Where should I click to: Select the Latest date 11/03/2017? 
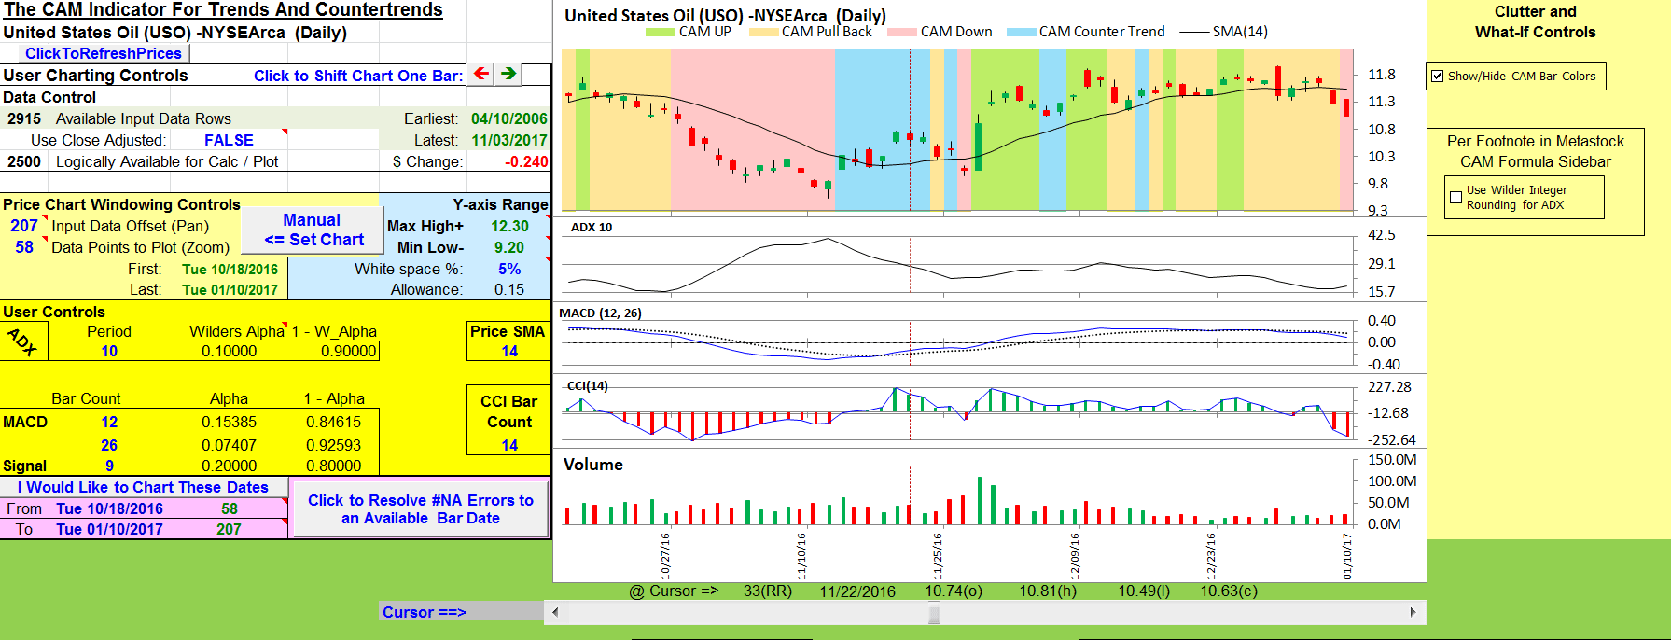click(x=509, y=140)
